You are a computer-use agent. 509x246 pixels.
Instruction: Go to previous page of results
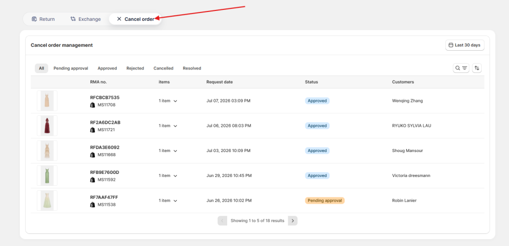point(222,221)
